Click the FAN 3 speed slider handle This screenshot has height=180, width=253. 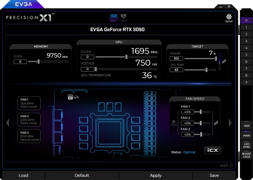(201, 134)
